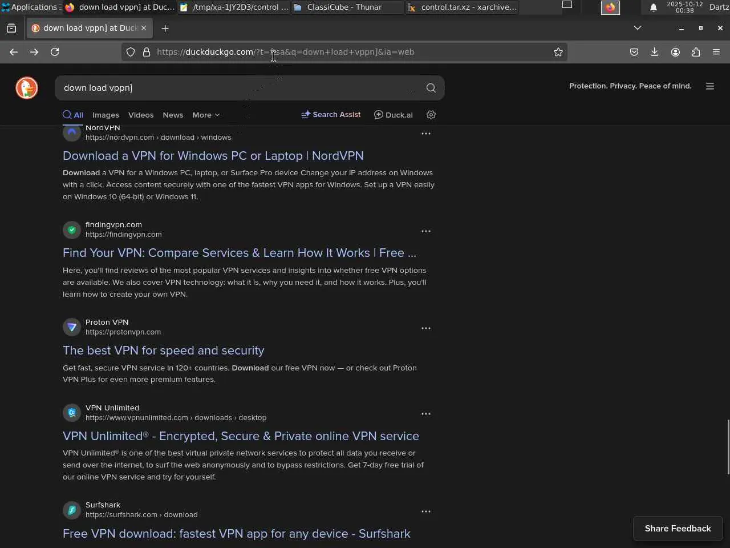
Task: Switch to the Images results tab
Action: (106, 115)
